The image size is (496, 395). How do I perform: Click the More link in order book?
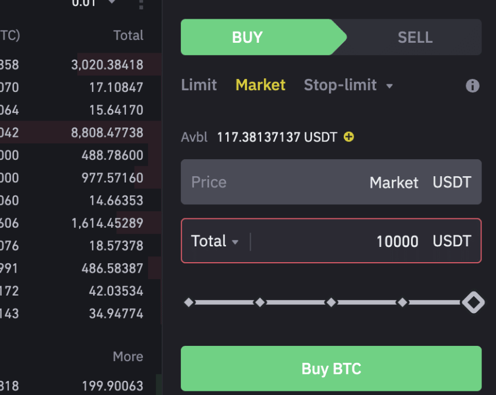pyautogui.click(x=128, y=356)
